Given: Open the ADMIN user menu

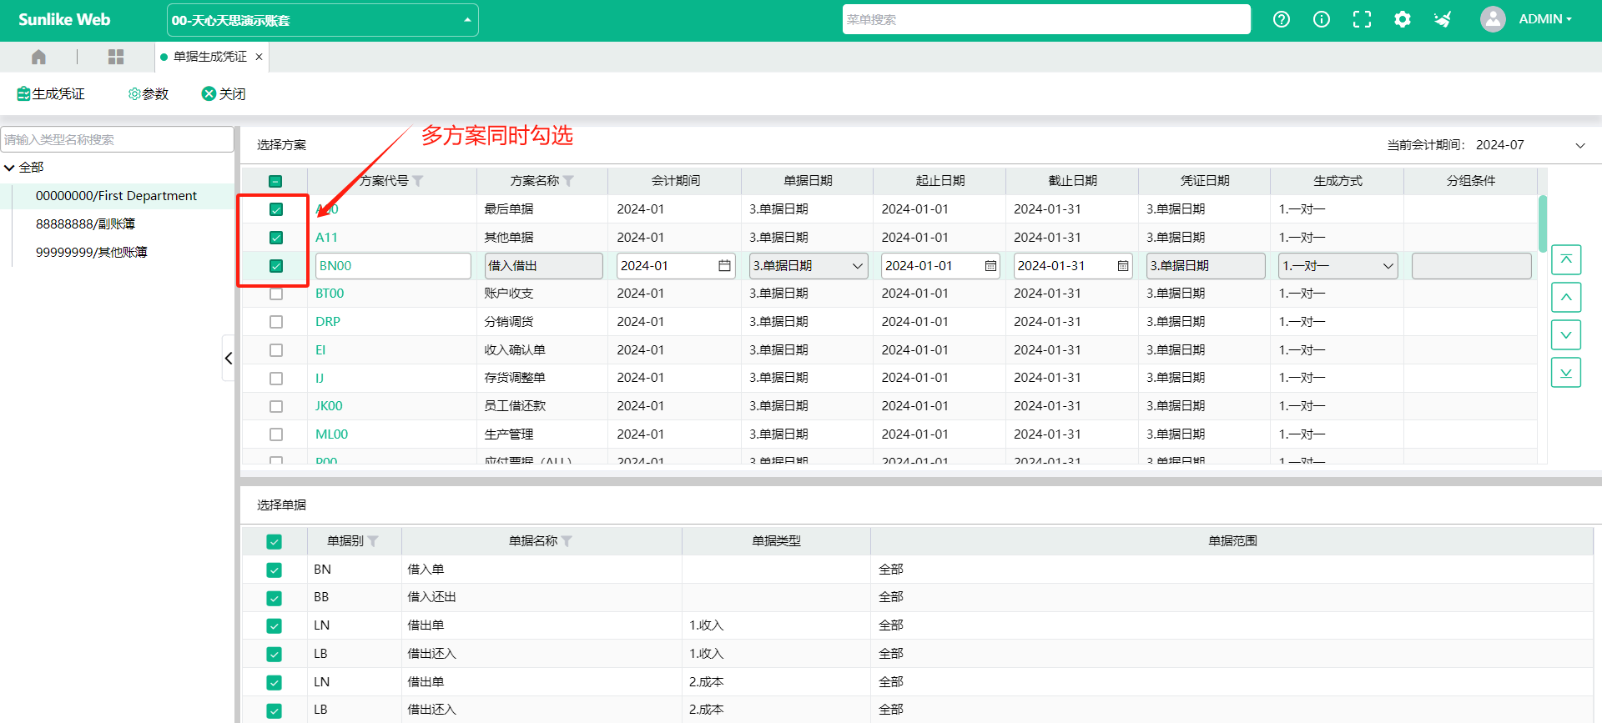Looking at the screenshot, I should point(1545,19).
